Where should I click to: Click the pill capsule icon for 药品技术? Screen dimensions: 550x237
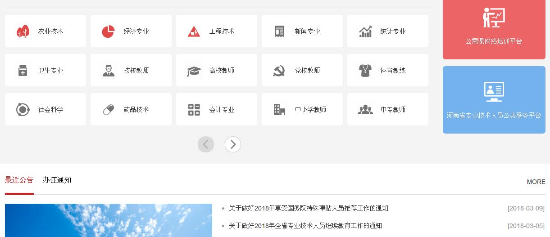[x=109, y=110]
